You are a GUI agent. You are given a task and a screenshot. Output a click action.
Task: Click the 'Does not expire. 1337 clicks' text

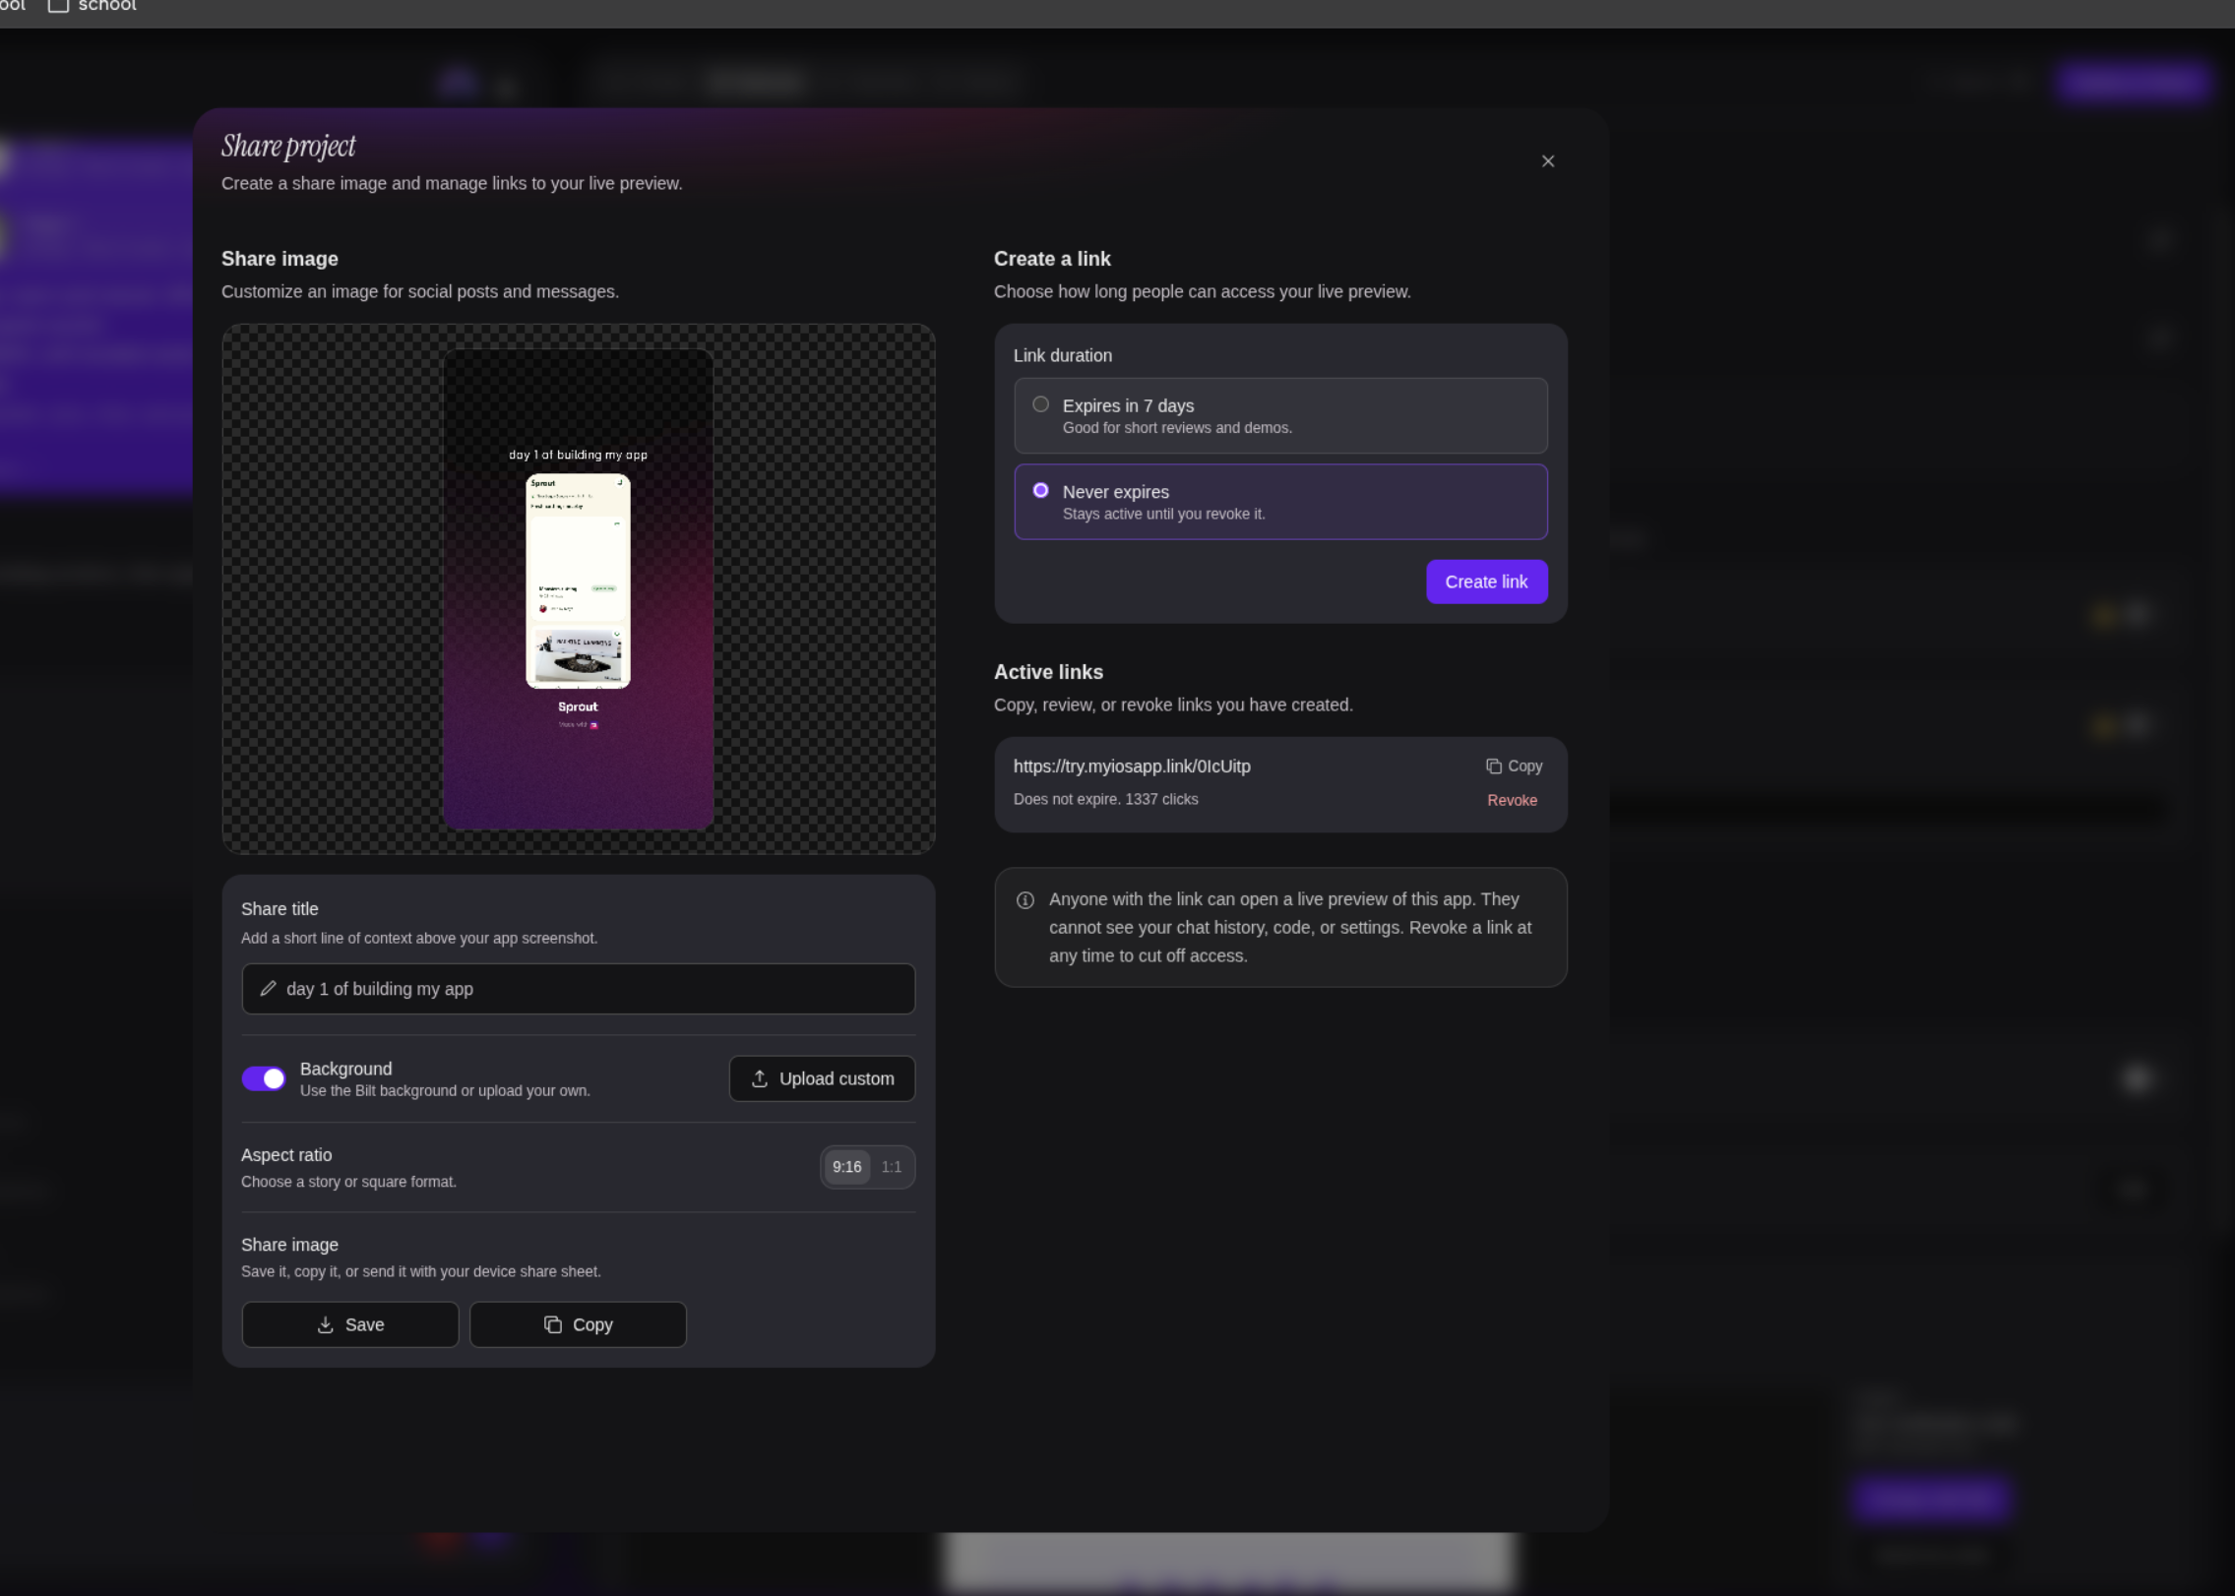click(1105, 799)
